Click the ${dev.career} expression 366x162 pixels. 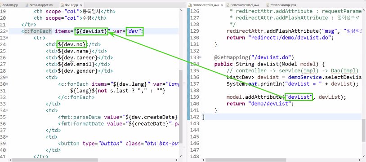(78, 57)
